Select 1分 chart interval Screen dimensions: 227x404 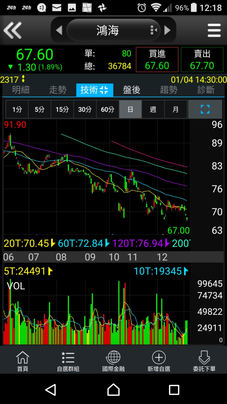click(x=17, y=110)
